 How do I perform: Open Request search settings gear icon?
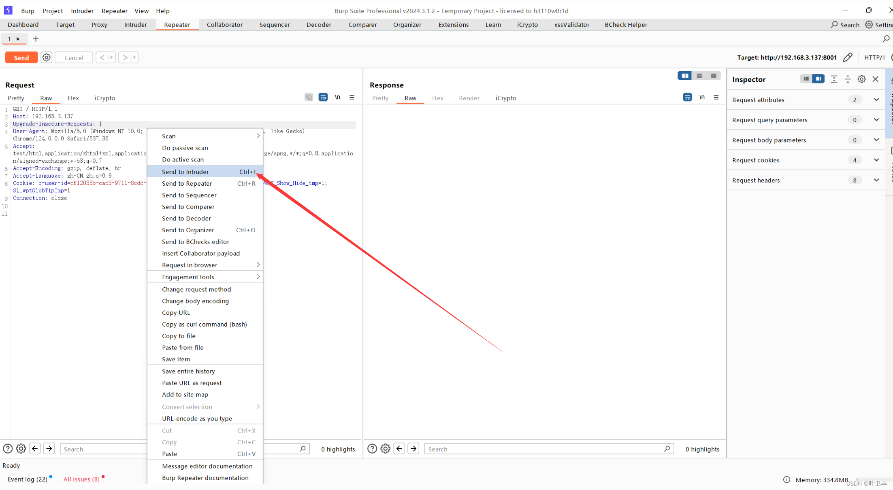[21, 448]
